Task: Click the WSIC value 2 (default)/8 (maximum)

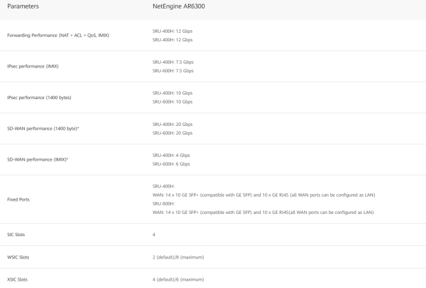Action: coord(178,257)
